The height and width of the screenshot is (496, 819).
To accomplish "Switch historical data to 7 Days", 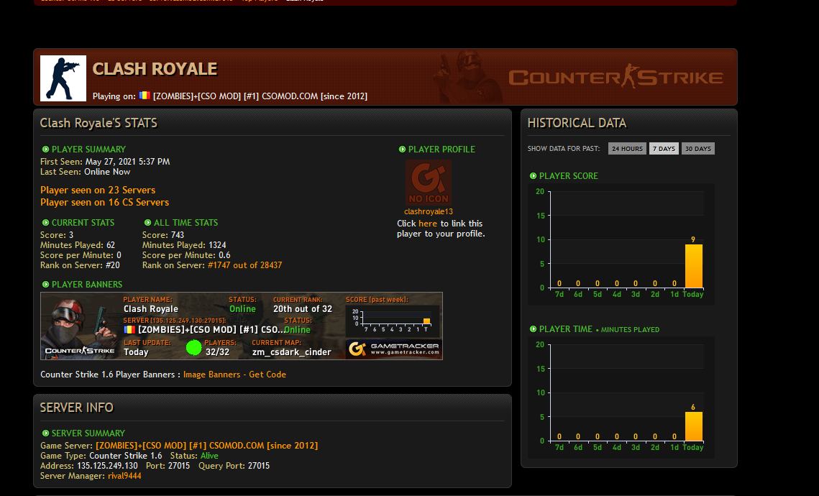I will coord(664,149).
